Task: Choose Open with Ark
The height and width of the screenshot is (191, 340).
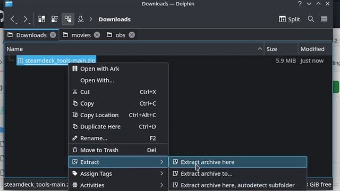Action: point(118,69)
